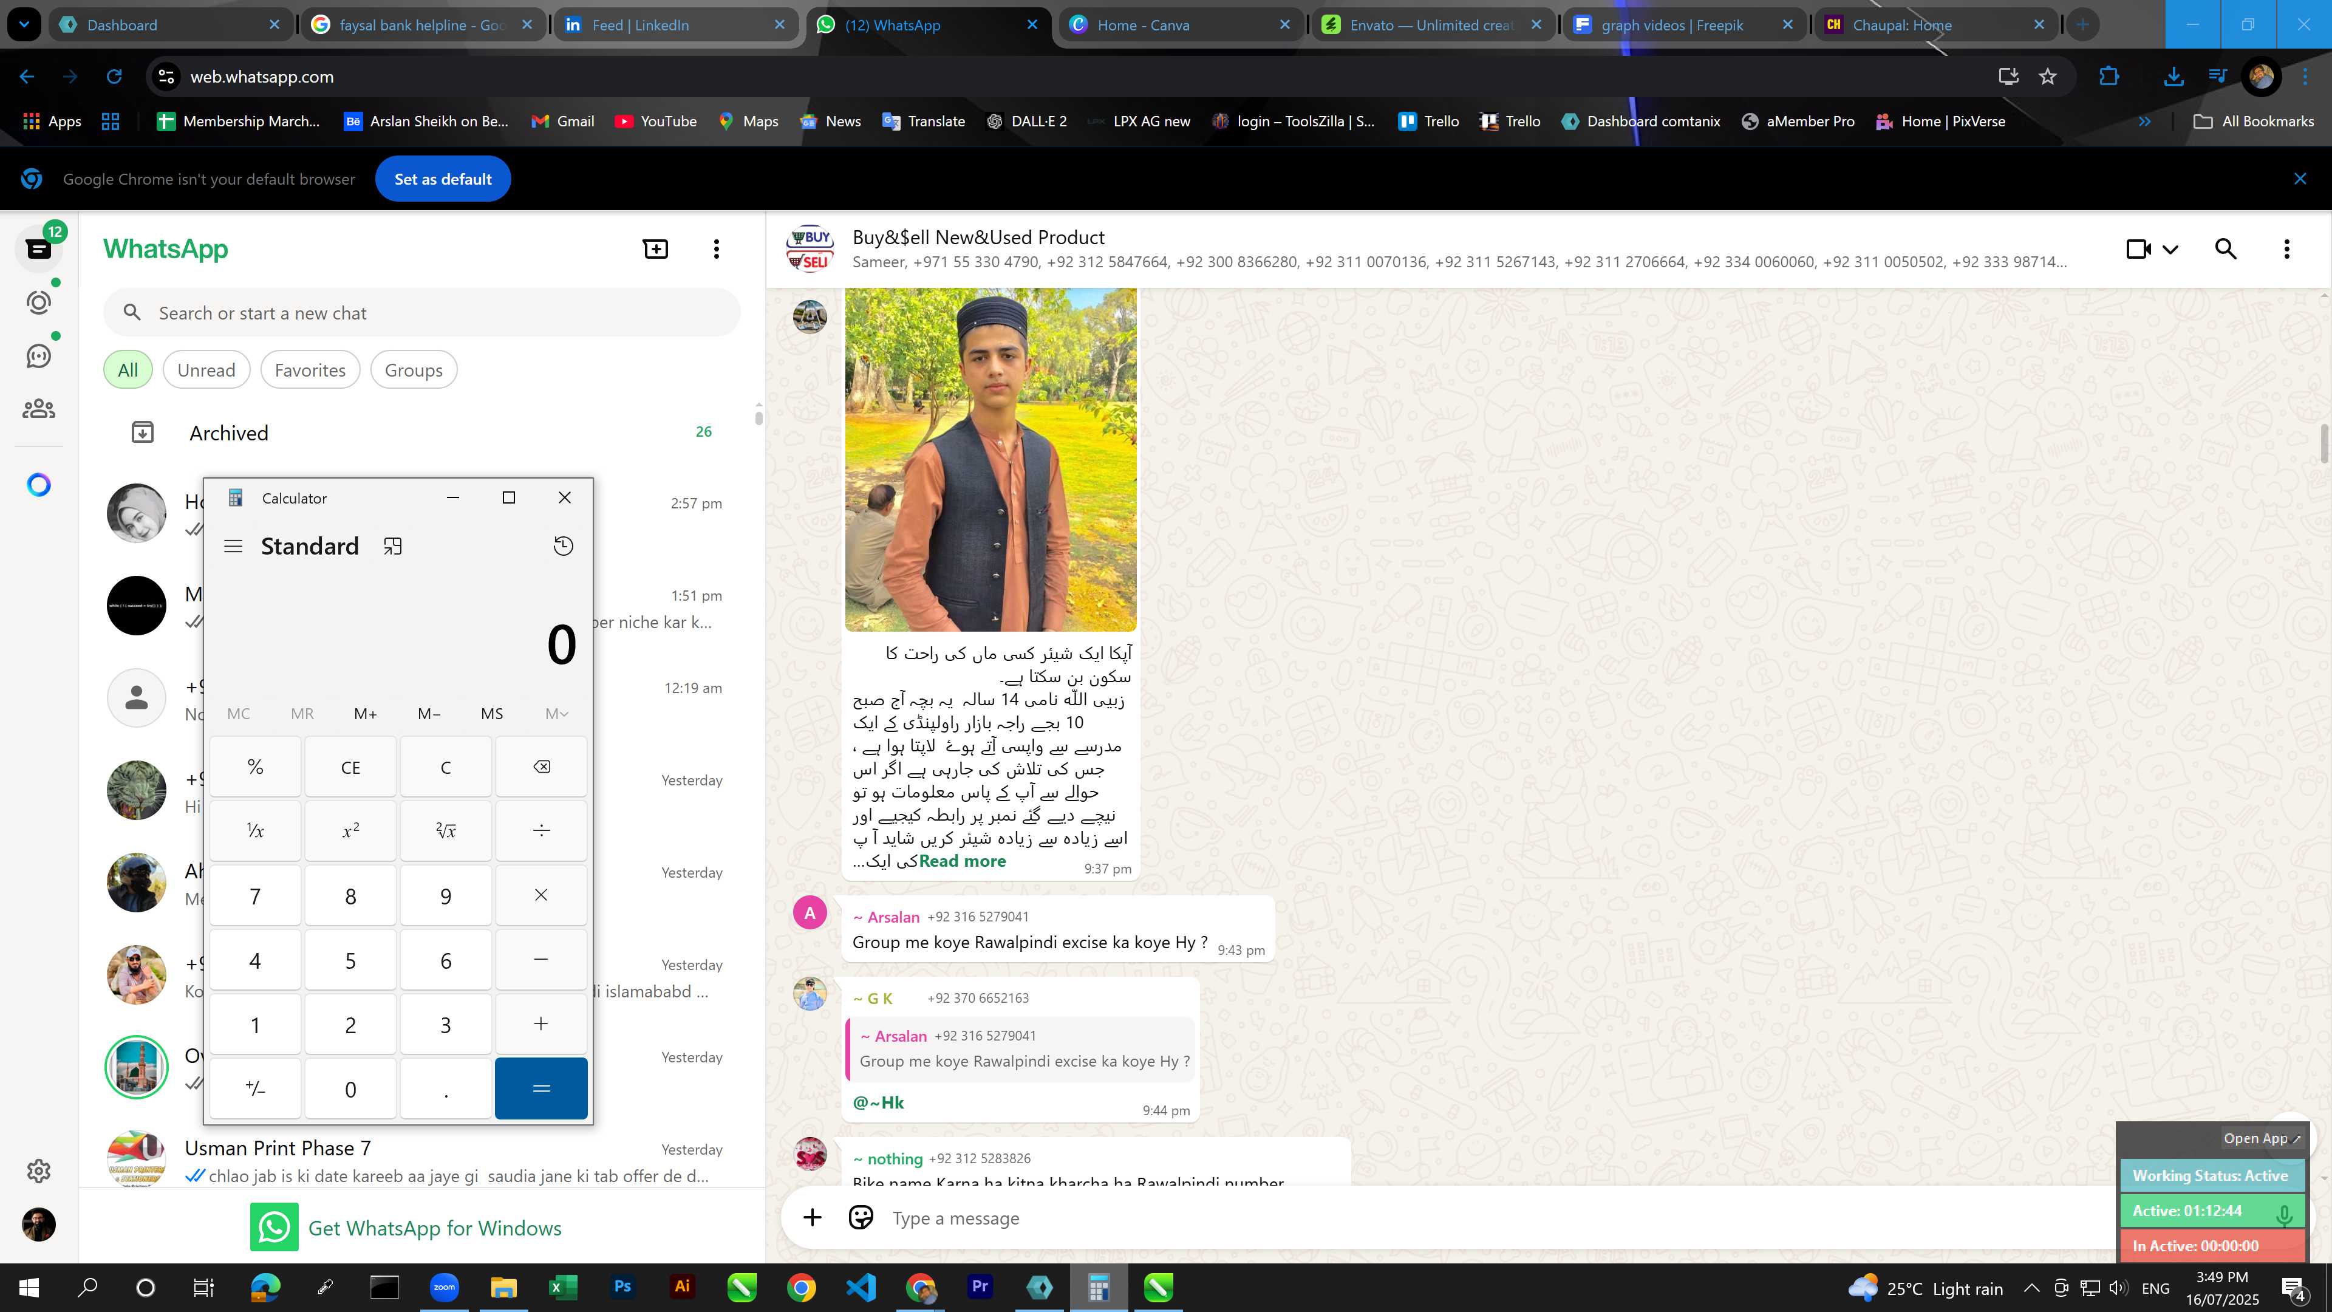Click Calculator equals button
The height and width of the screenshot is (1312, 2332).
click(541, 1088)
